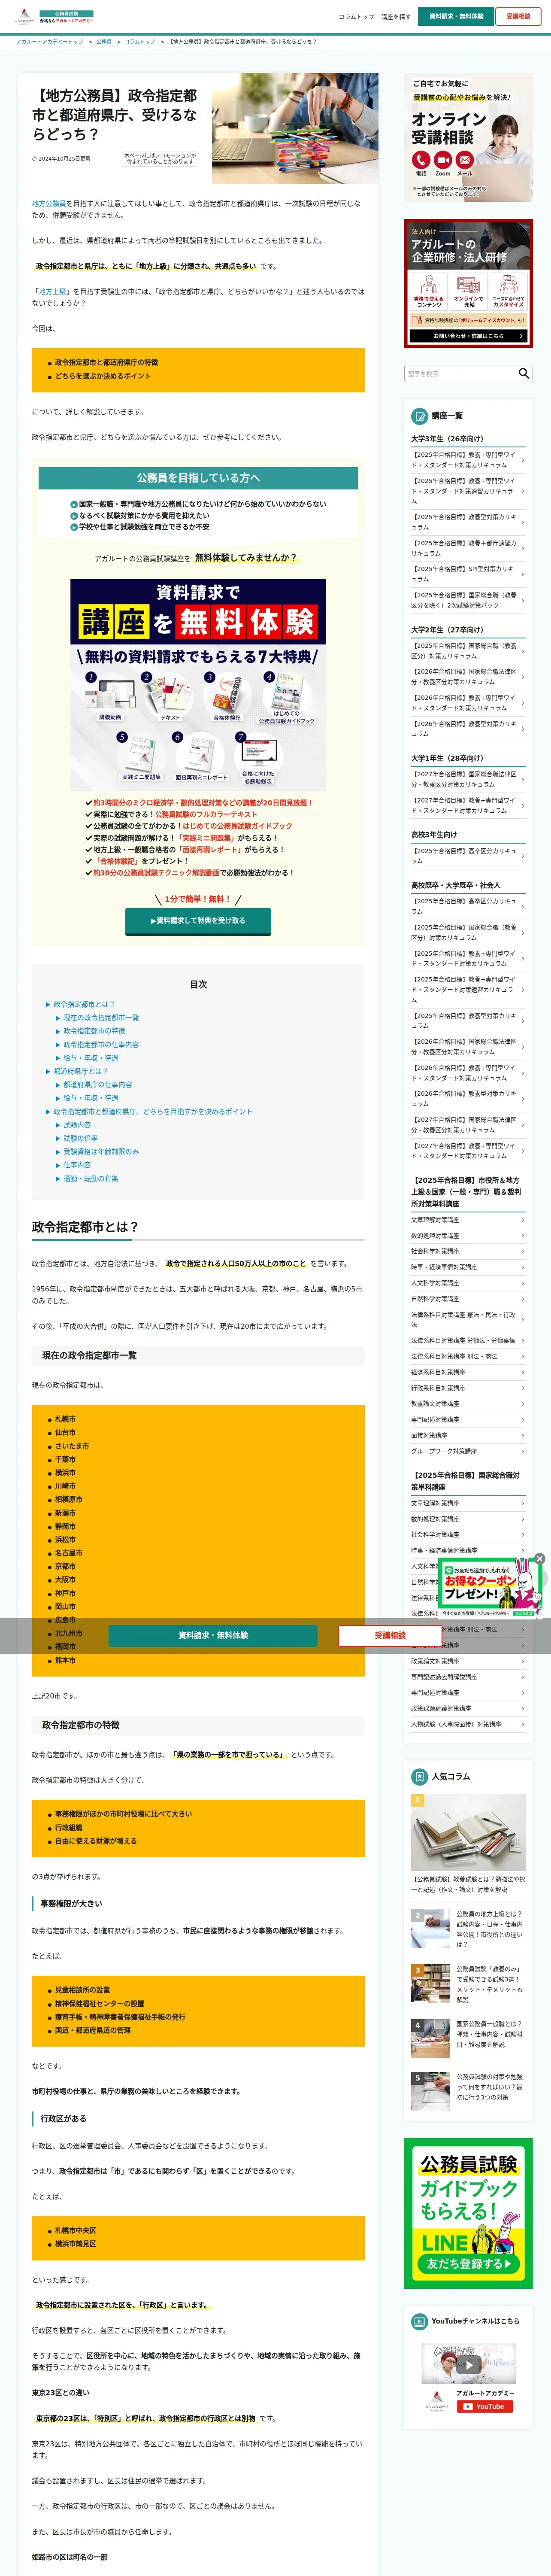Click 受講相談 button in top header
Viewport: 551px width, 2576px height.
518,16
